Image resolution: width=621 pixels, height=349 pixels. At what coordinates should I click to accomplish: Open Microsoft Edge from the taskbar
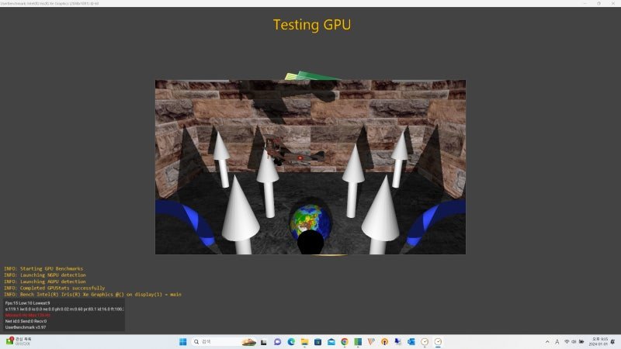click(291, 342)
